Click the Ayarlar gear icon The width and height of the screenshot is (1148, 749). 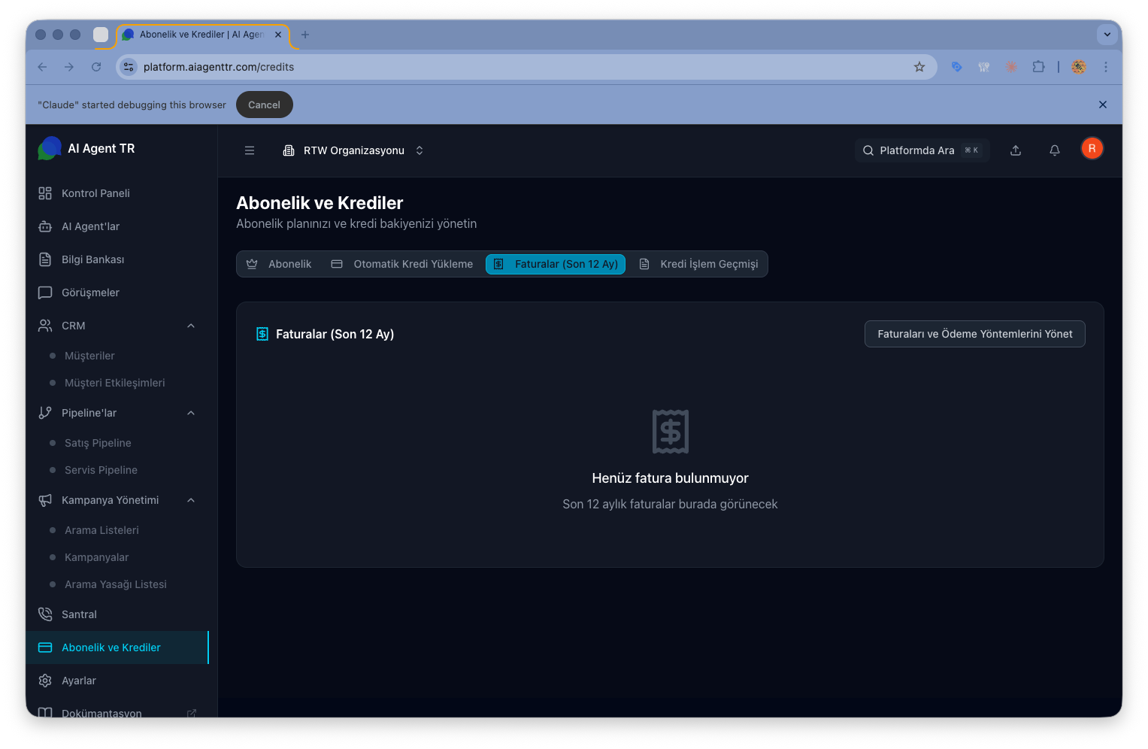point(45,681)
